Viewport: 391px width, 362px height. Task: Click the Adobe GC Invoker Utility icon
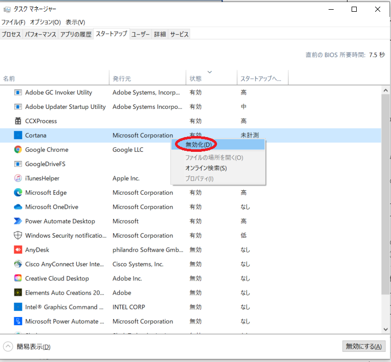coord(18,93)
